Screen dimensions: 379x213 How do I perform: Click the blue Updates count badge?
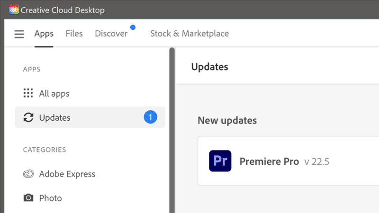tap(150, 117)
